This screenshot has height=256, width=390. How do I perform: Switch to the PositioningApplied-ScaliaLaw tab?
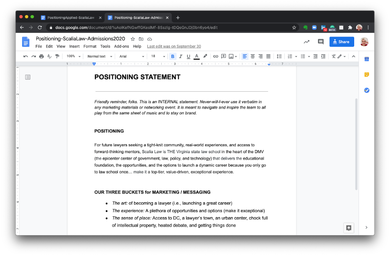pos(71,18)
